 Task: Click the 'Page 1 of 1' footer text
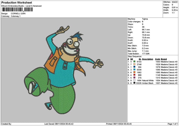(173, 124)
